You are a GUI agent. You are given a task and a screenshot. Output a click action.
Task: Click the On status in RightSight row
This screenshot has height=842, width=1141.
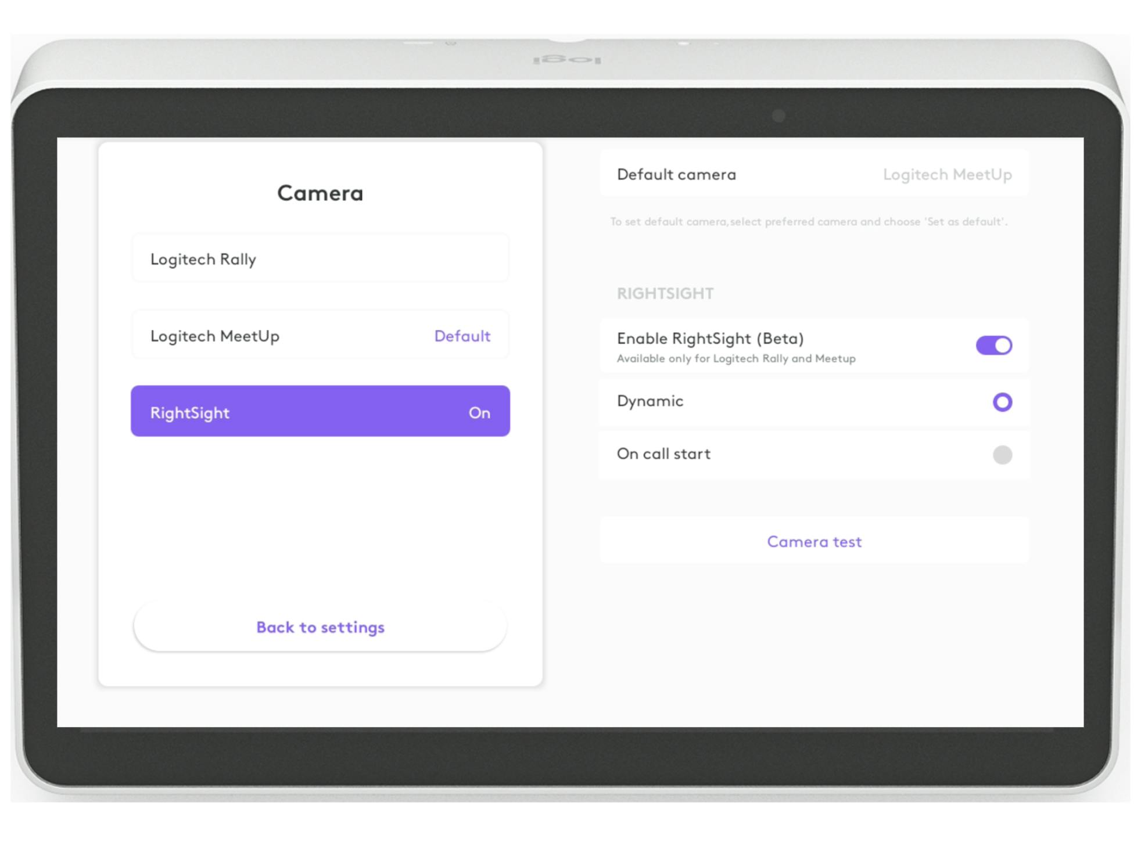pyautogui.click(x=479, y=413)
